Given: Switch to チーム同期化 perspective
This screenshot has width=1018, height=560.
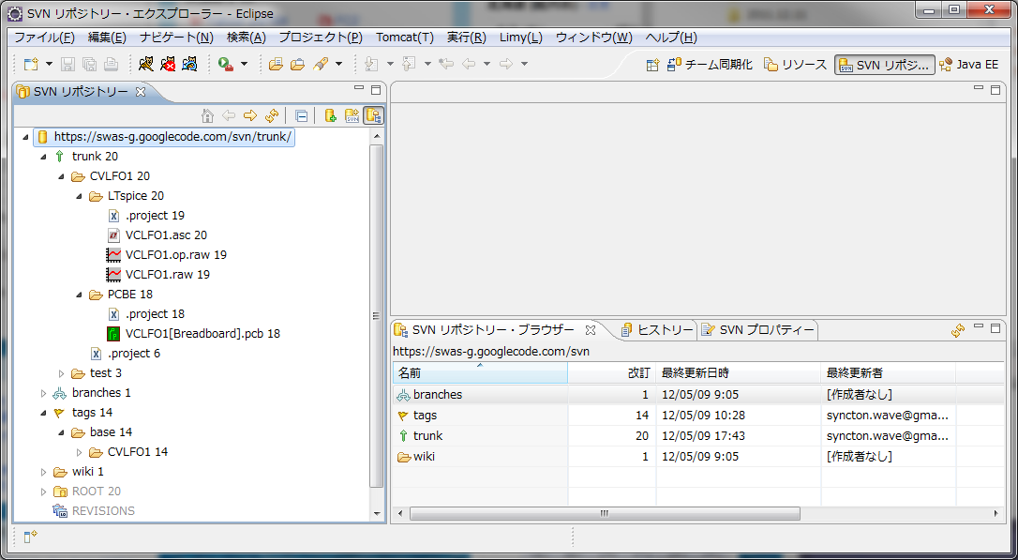Looking at the screenshot, I should 711,65.
